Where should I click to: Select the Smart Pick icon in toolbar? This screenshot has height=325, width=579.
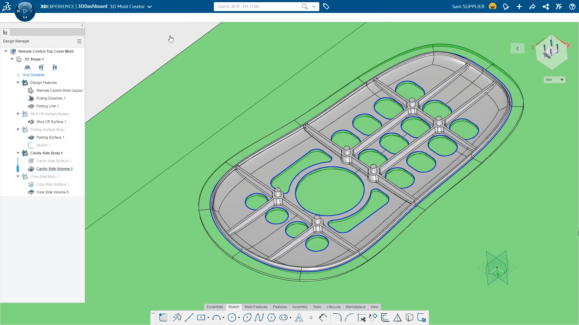[x=178, y=317]
